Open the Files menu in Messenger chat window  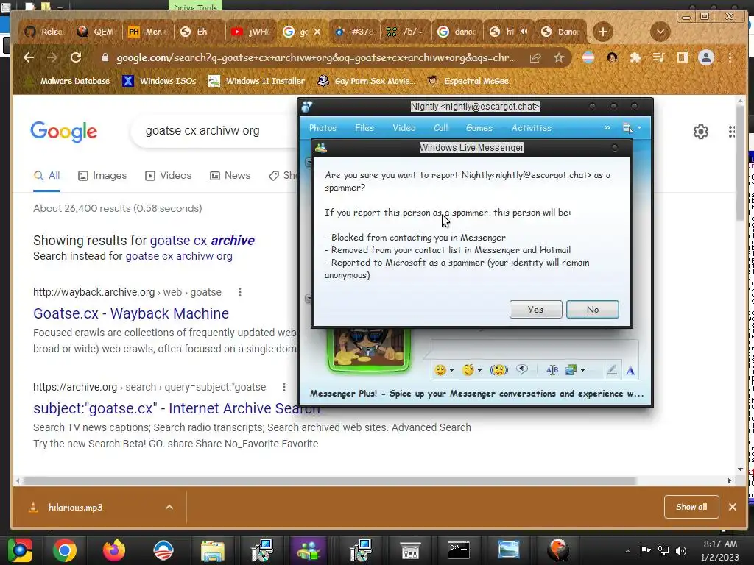click(x=364, y=128)
